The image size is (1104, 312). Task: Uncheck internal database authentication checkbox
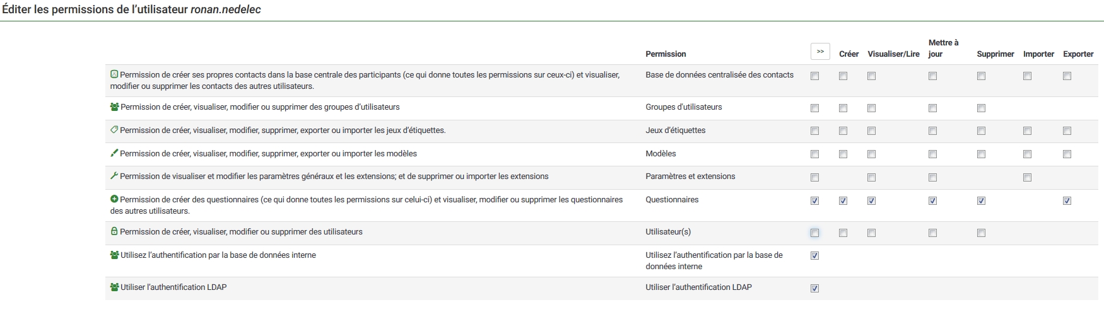pos(814,256)
